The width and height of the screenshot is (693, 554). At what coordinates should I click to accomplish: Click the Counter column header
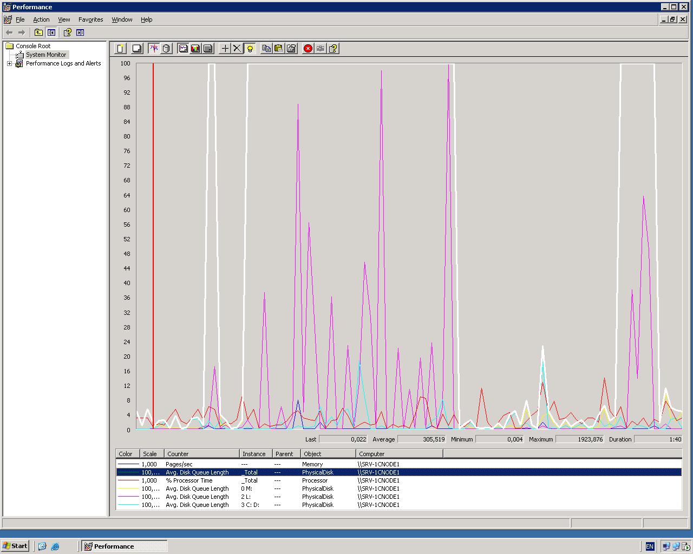click(202, 454)
